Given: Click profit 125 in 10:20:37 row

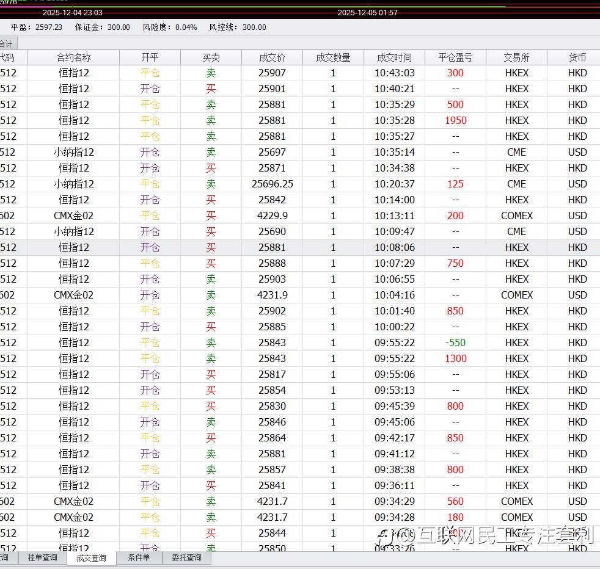Looking at the screenshot, I should coord(455,184).
